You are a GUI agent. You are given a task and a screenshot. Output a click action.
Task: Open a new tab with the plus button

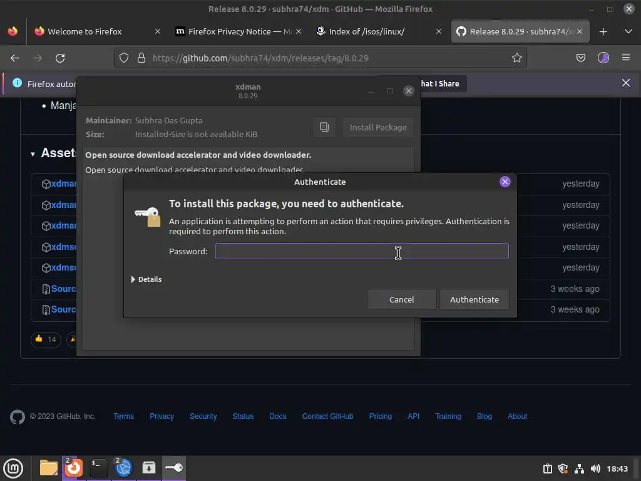click(x=603, y=31)
